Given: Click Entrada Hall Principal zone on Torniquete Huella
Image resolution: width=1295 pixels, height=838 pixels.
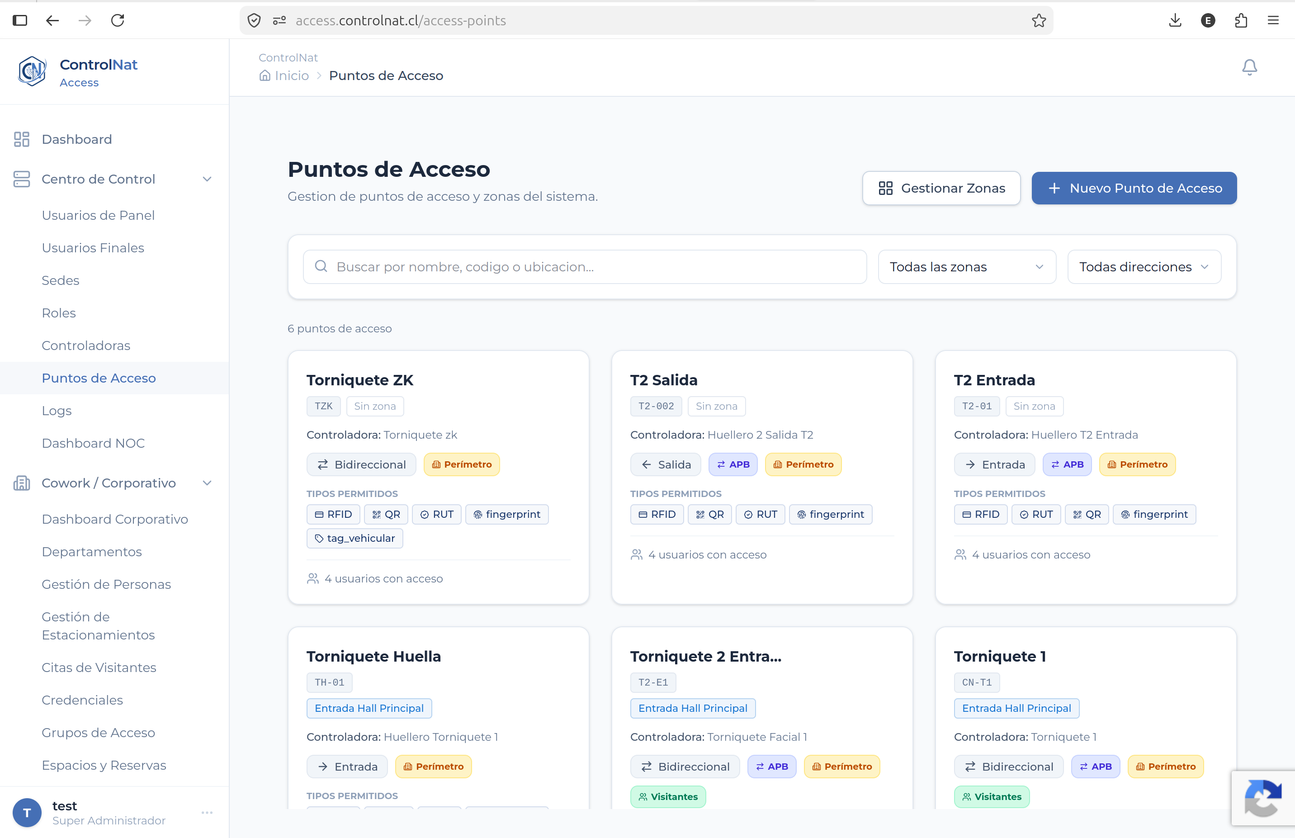Looking at the screenshot, I should point(369,709).
